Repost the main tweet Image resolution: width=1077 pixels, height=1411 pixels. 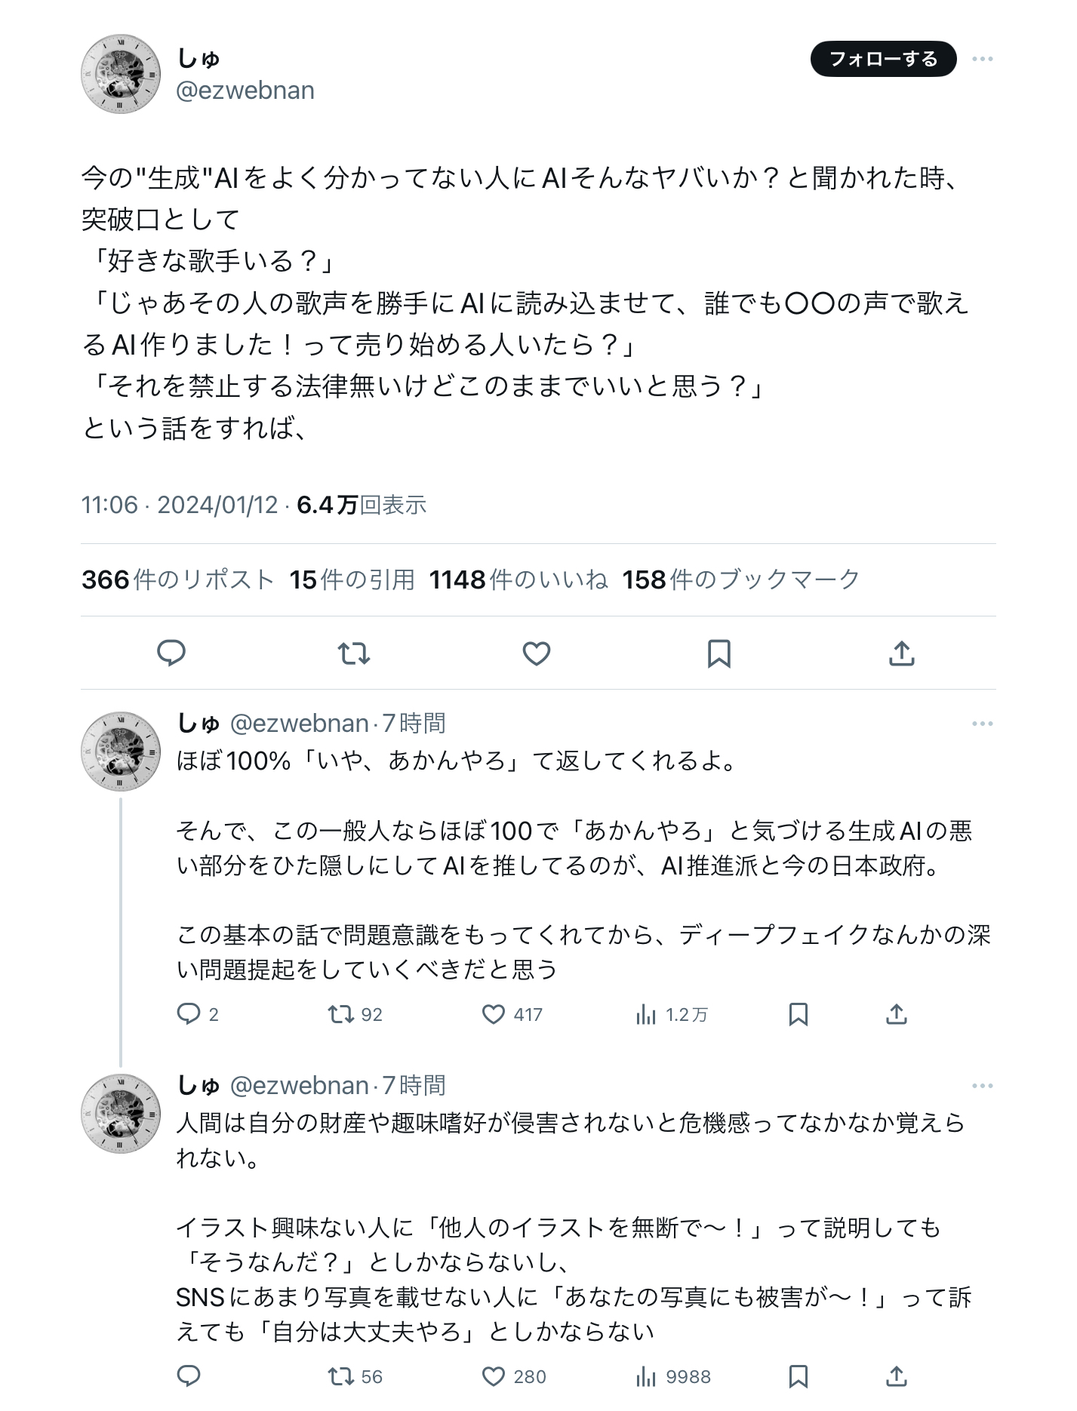[353, 653]
